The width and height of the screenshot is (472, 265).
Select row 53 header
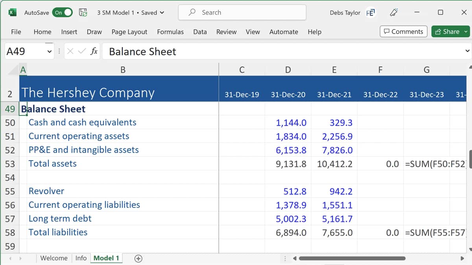[x=9, y=164]
